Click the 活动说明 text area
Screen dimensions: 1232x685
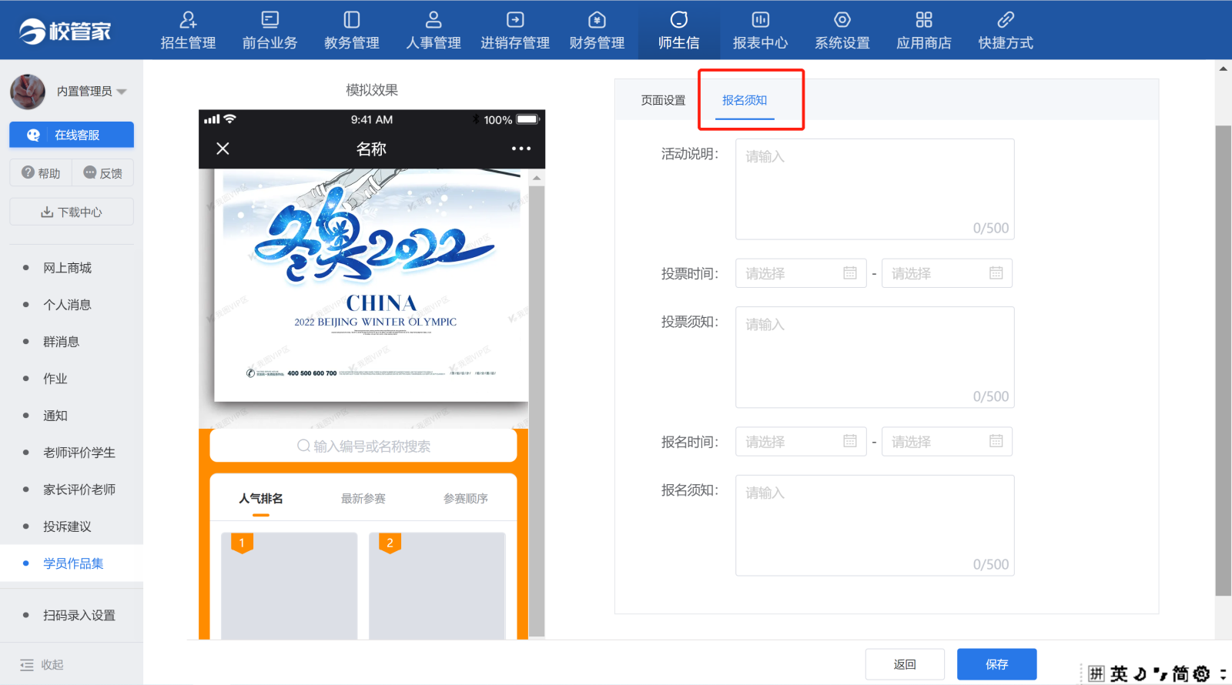[875, 189]
